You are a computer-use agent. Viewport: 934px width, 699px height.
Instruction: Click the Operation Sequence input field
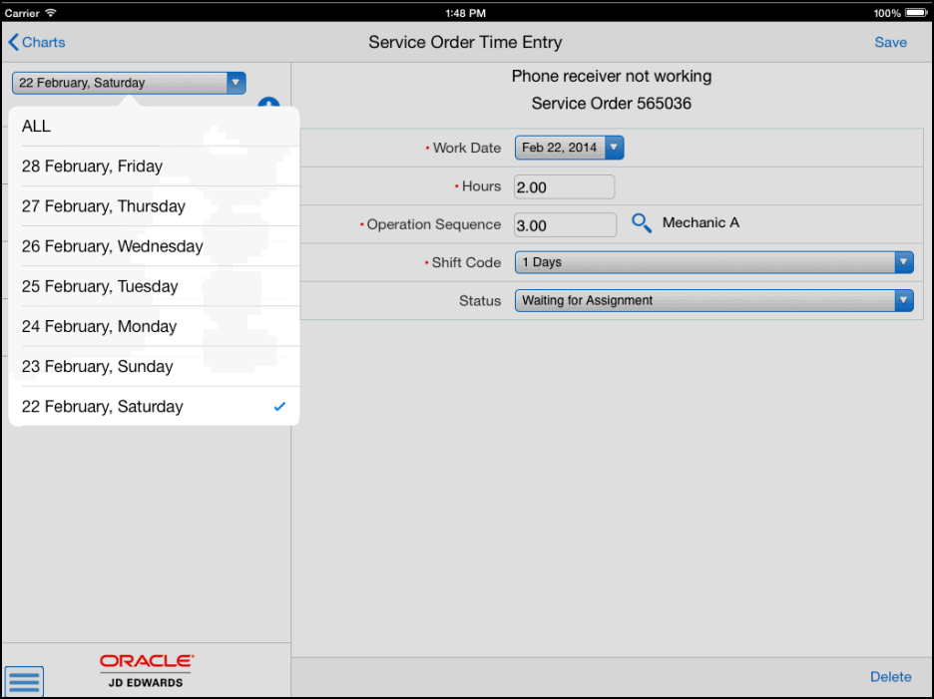pyautogui.click(x=565, y=225)
